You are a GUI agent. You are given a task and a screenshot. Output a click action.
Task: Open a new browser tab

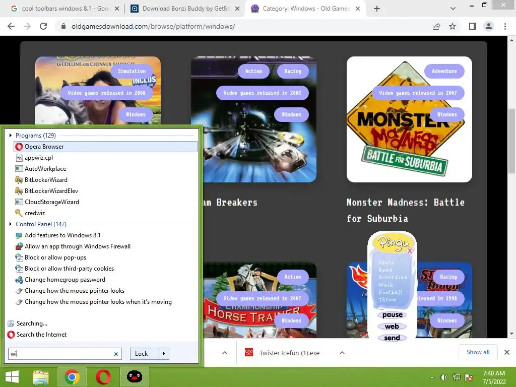(x=377, y=9)
